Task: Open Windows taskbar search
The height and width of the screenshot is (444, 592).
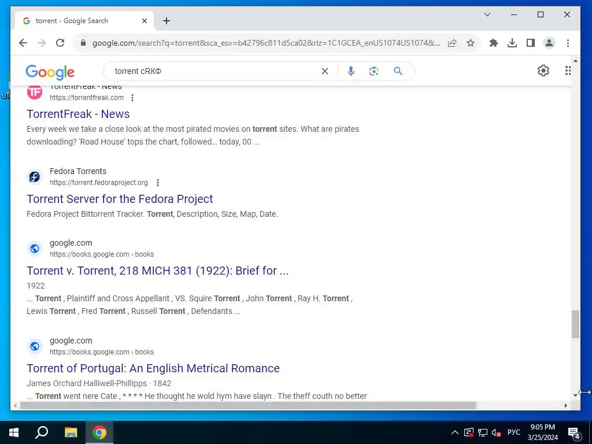Action: coord(42,432)
